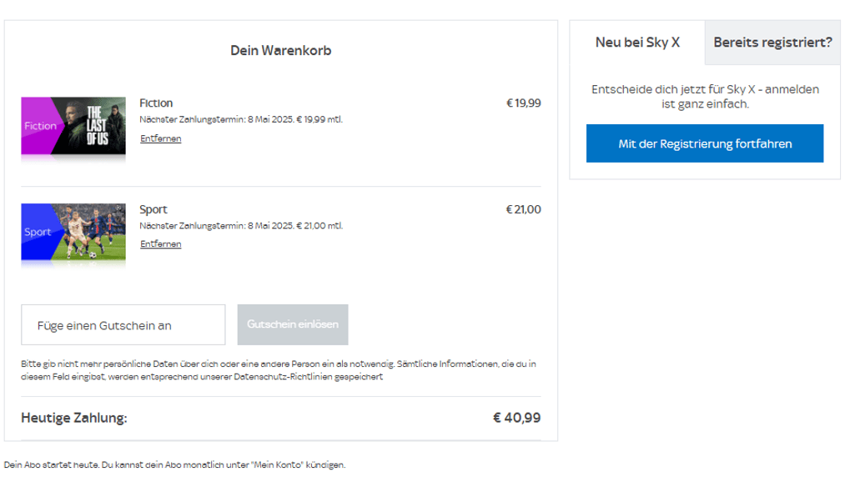Click the Sport next payment date text

click(240, 225)
